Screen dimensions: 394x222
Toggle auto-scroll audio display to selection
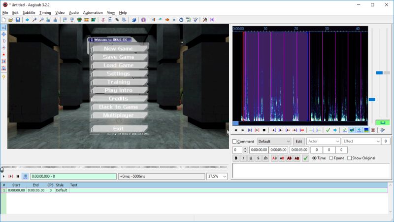point(359,130)
